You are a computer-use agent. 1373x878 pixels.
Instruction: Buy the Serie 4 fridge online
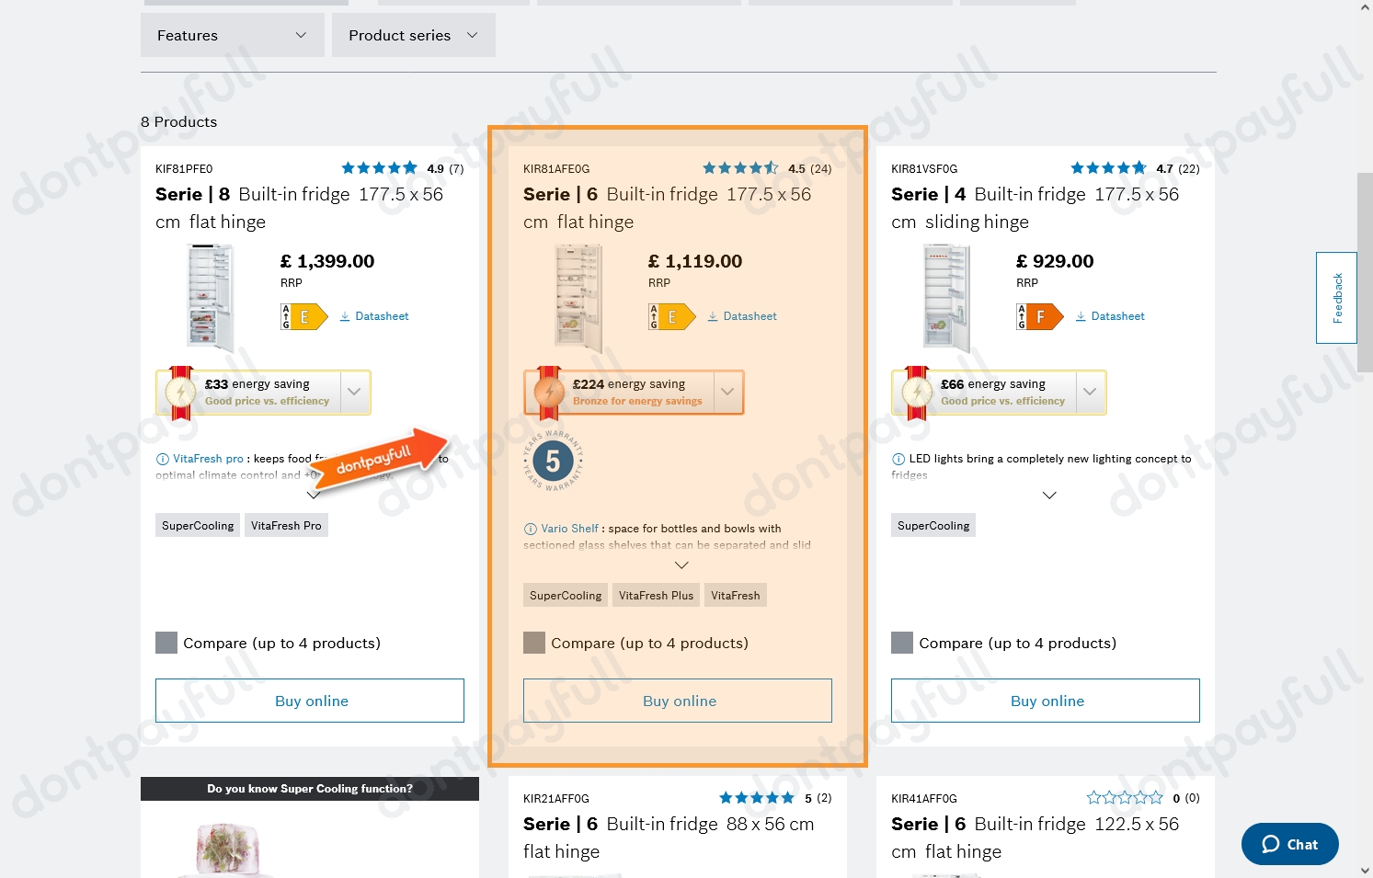1046,701
